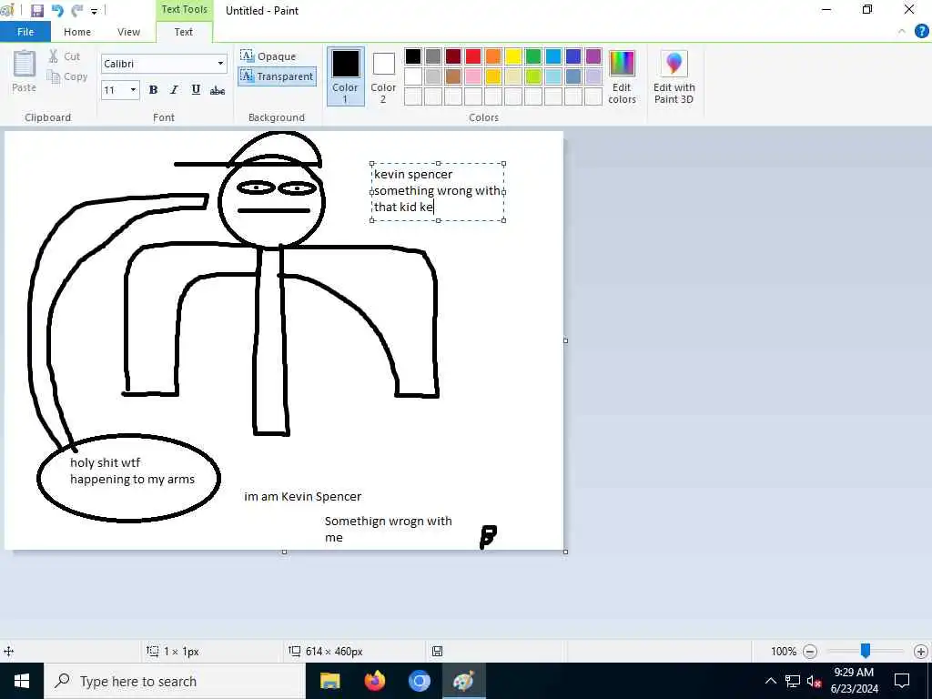Image resolution: width=932 pixels, height=699 pixels.
Task: Open the Edit colors dialog
Action: (x=622, y=76)
